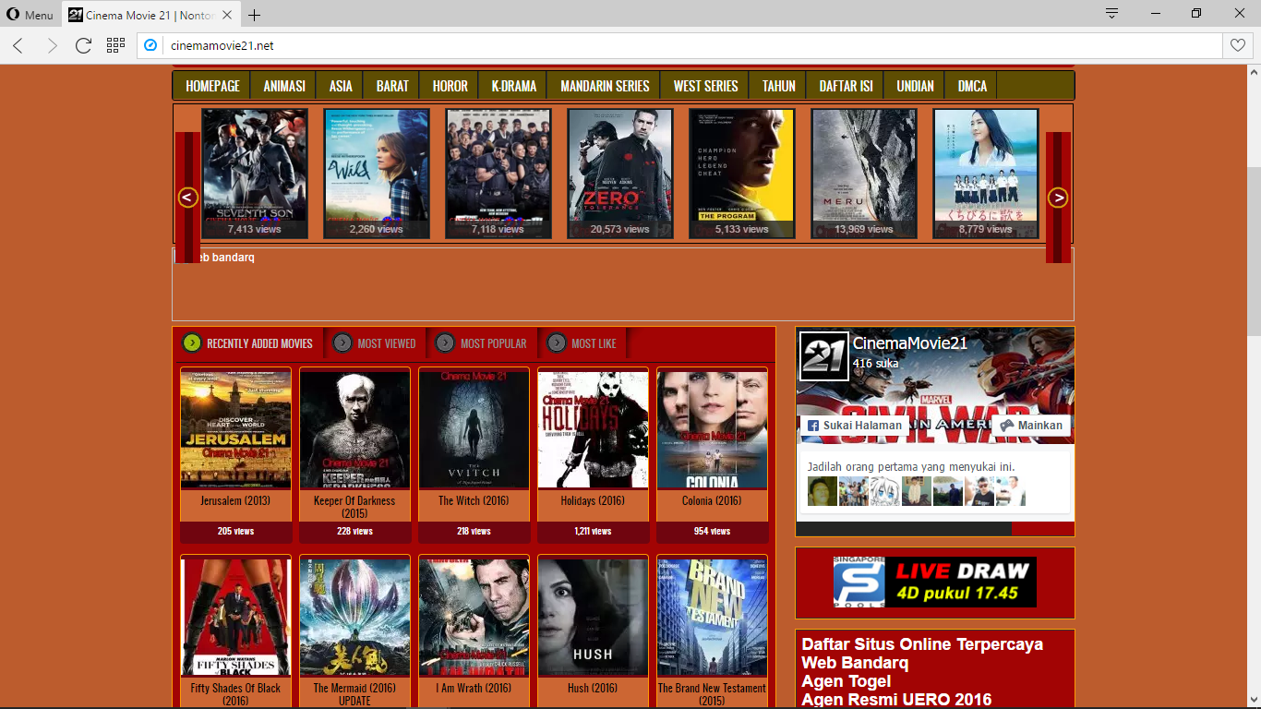Click The Witch (2016) title link
This screenshot has height=709, width=1261.
474,500
